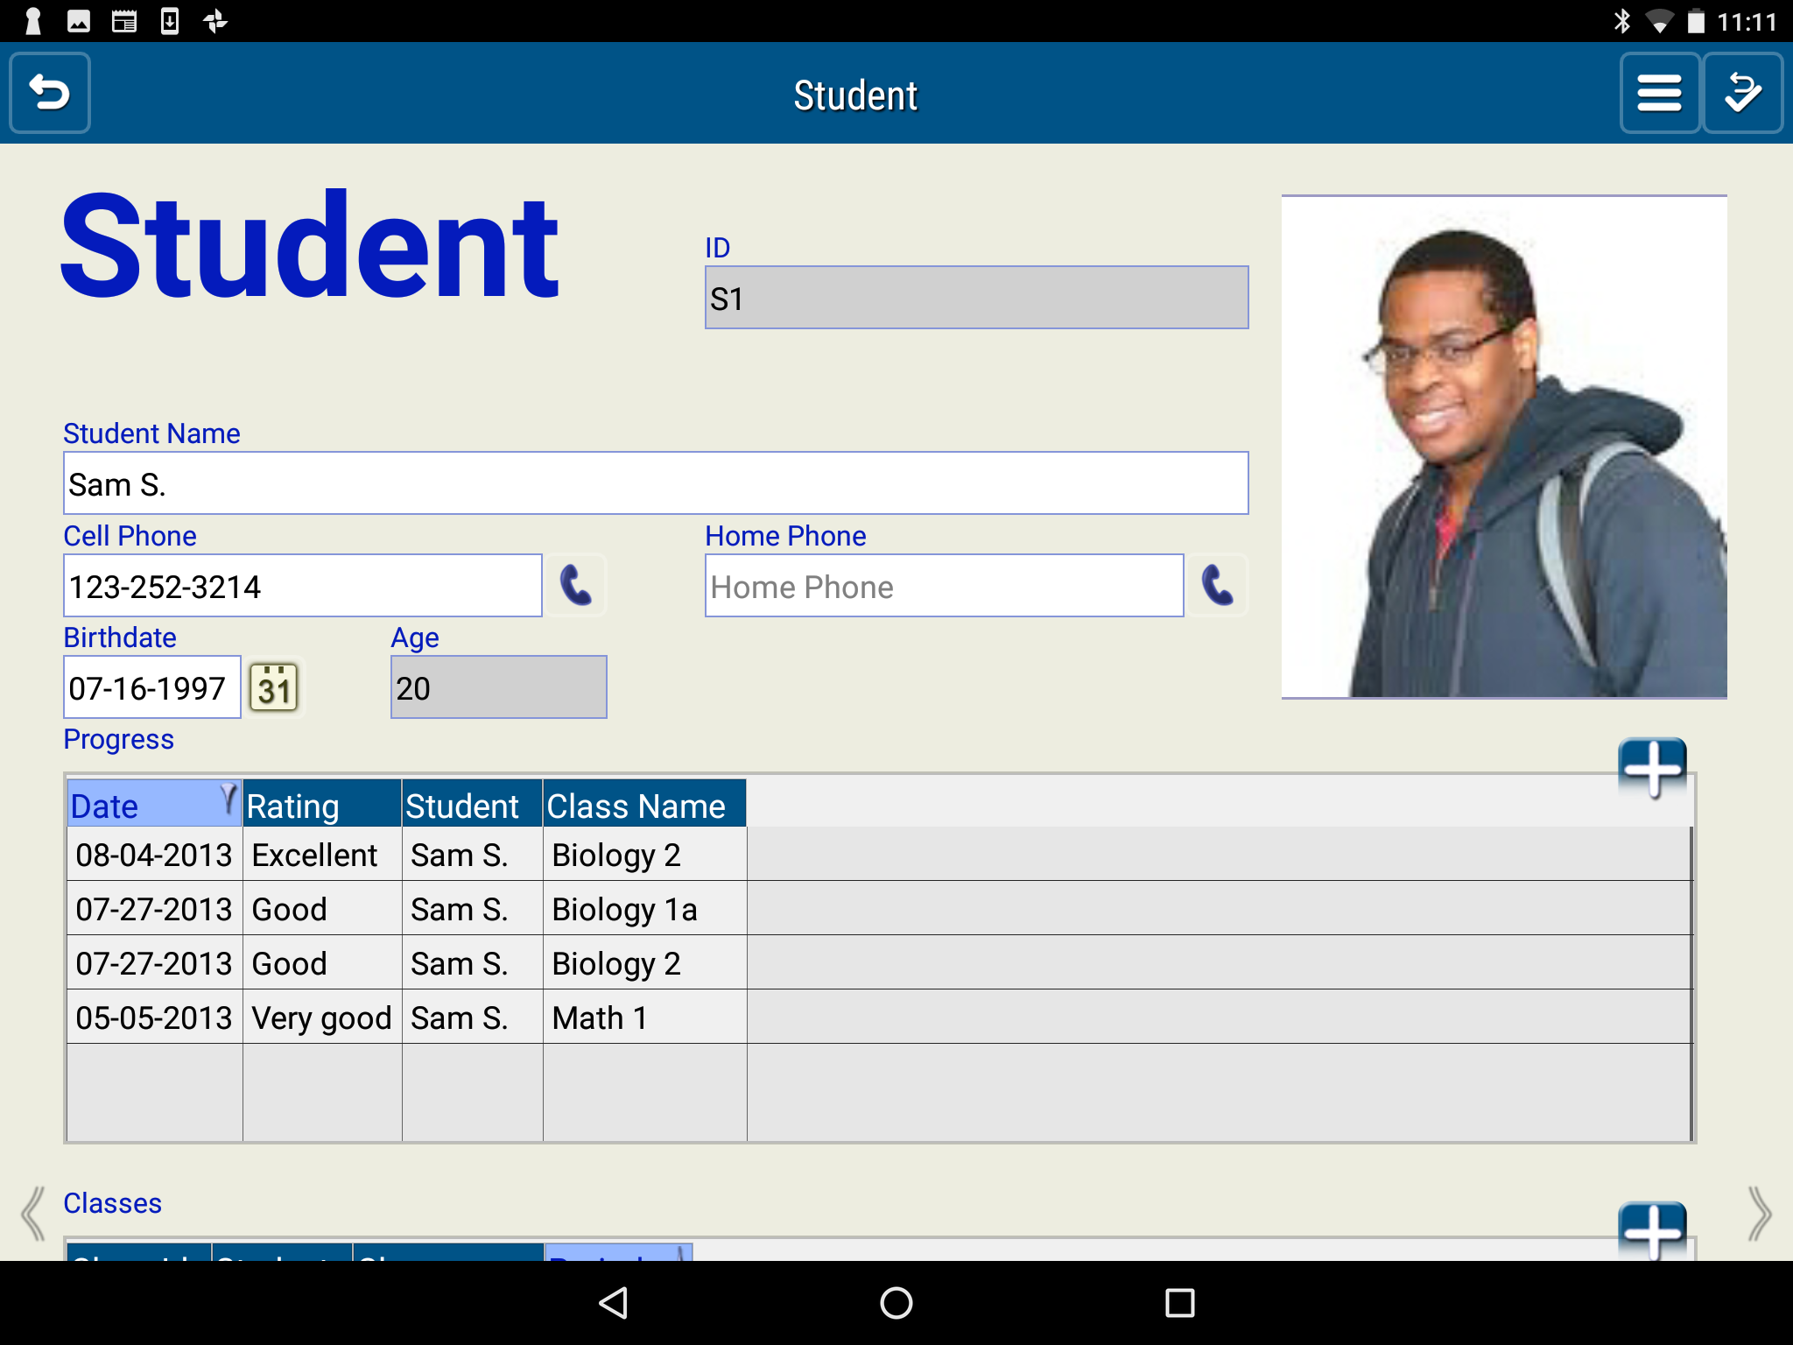Add a new Progress record
The width and height of the screenshot is (1793, 1345).
[1652, 768]
